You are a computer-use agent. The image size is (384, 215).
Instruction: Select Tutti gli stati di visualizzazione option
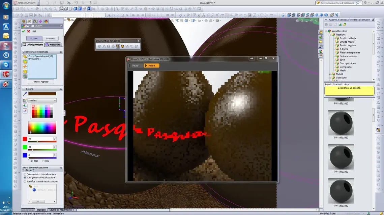click(25, 178)
